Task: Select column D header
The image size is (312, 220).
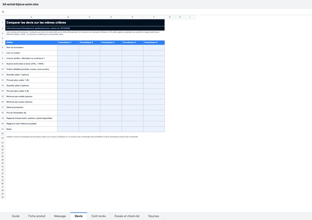Action: [x=111, y=17]
